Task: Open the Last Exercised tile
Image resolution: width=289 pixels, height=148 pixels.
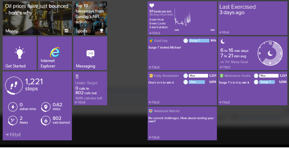Action: coord(253,18)
